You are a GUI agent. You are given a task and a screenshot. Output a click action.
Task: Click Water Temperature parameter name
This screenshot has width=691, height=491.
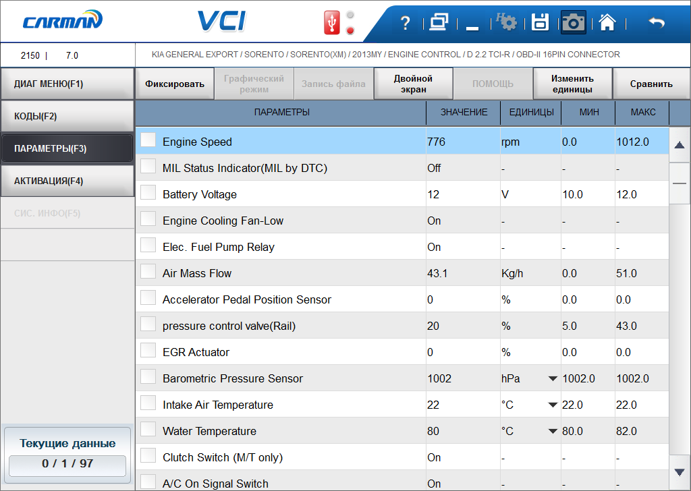pyautogui.click(x=209, y=431)
